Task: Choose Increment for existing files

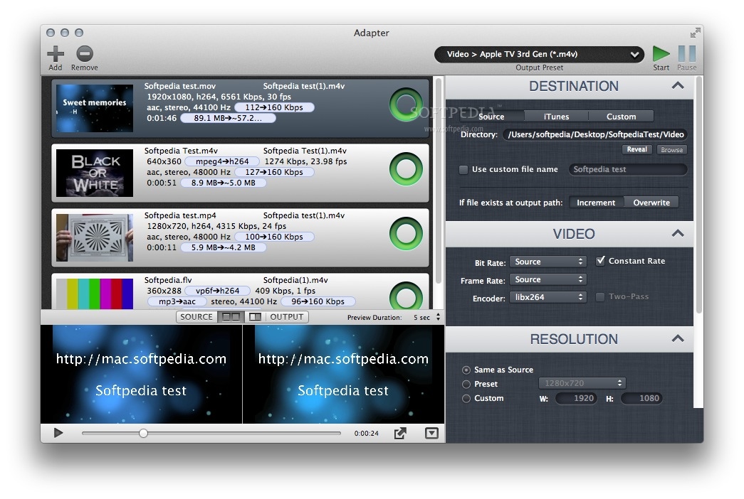Action: pyautogui.click(x=596, y=203)
